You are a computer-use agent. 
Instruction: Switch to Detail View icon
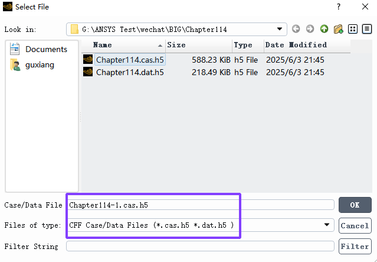[x=367, y=29]
